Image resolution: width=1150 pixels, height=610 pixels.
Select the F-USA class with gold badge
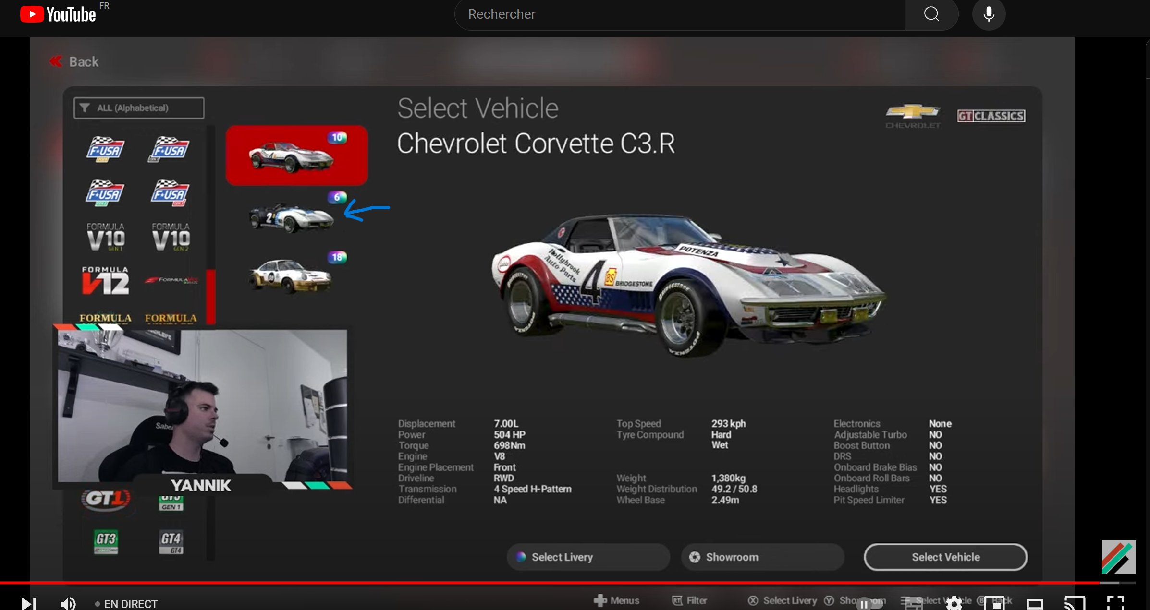(x=106, y=149)
